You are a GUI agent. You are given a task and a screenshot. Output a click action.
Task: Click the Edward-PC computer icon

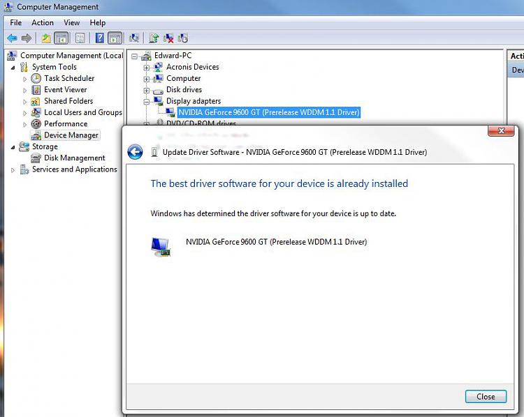[x=147, y=56]
